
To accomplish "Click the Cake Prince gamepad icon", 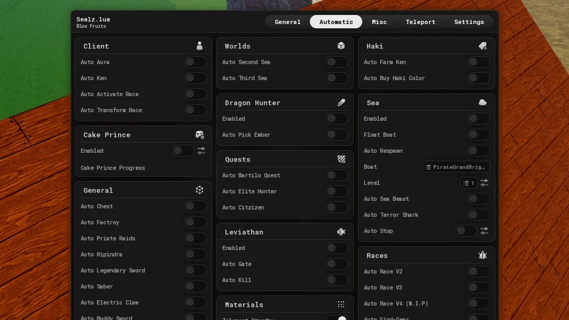I will click(199, 135).
